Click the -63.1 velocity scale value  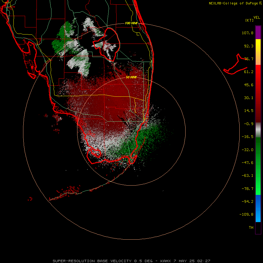(x=248, y=176)
